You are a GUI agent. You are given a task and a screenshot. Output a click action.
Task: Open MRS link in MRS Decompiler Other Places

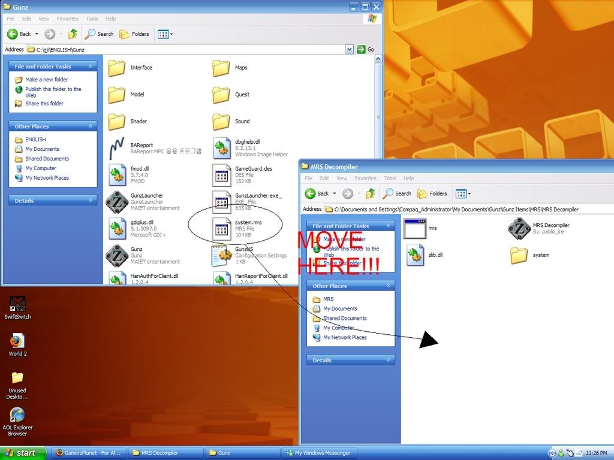pyautogui.click(x=328, y=299)
